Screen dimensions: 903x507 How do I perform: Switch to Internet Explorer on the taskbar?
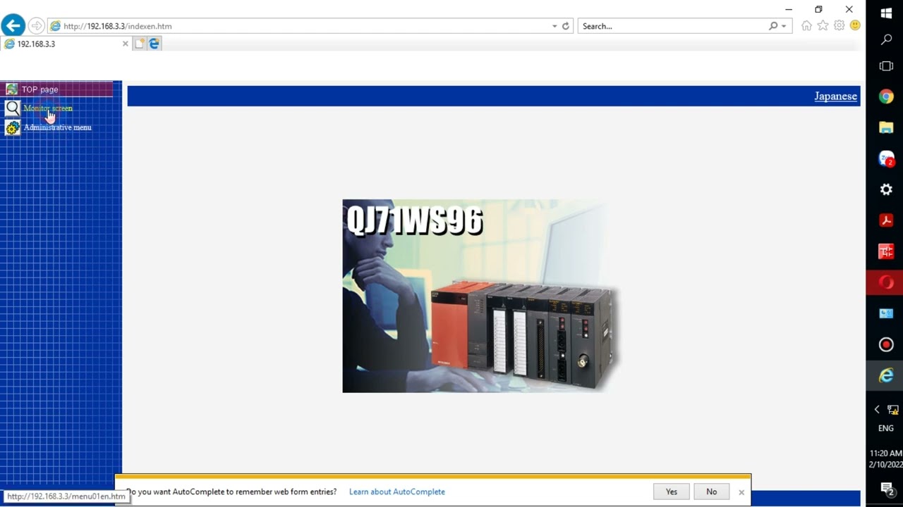pyautogui.click(x=886, y=375)
